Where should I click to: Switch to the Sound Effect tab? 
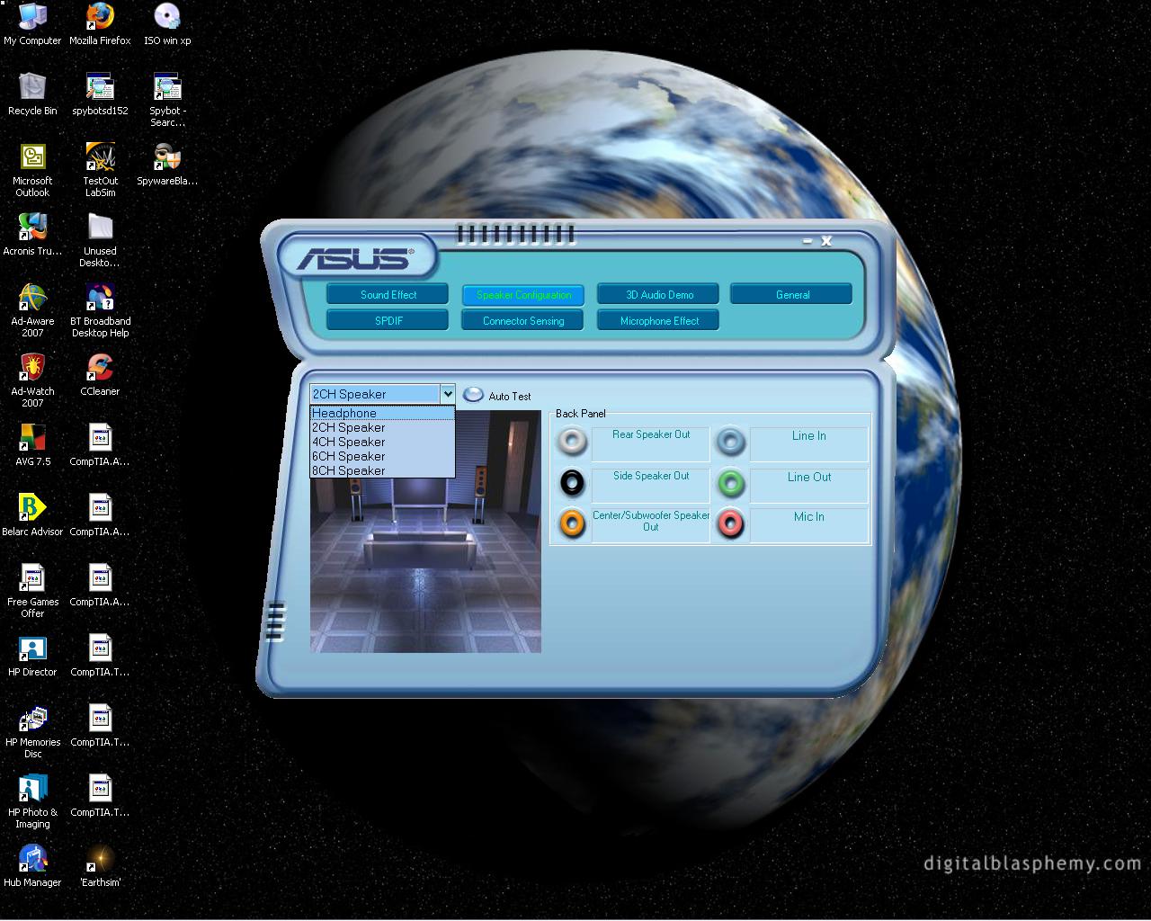(x=388, y=294)
